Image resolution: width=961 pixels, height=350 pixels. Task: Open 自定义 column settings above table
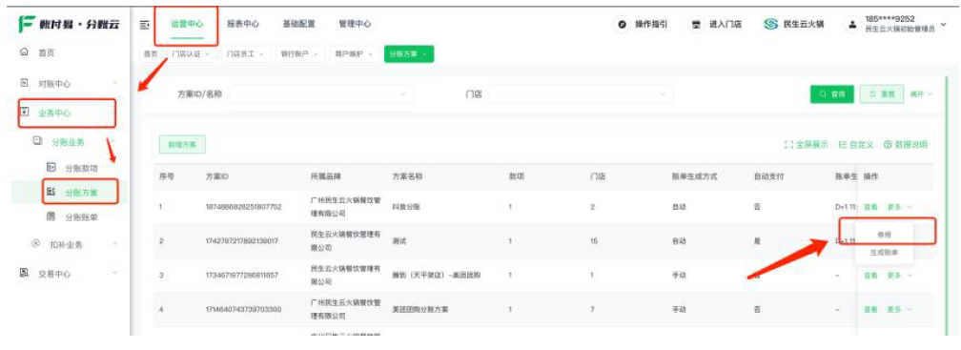pos(857,145)
